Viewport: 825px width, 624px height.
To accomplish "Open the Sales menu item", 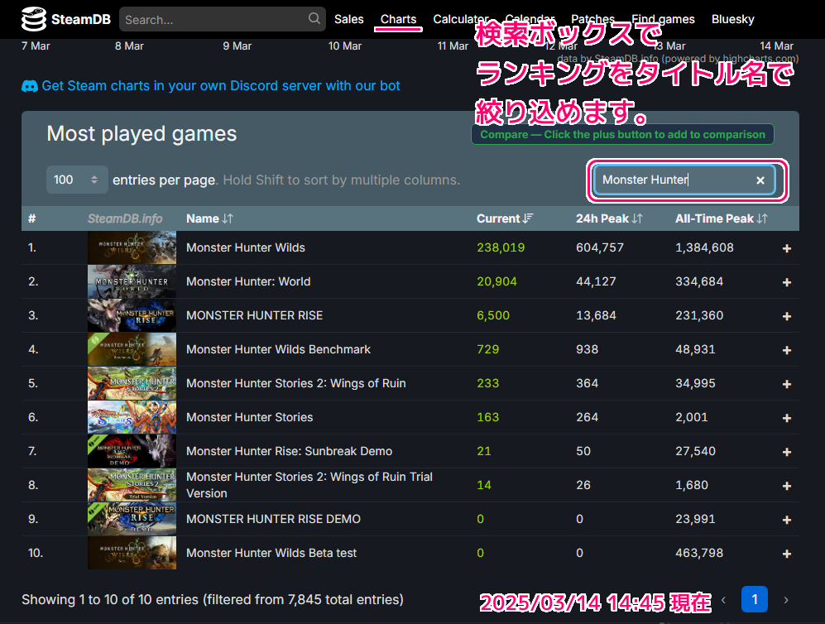I will click(x=349, y=20).
